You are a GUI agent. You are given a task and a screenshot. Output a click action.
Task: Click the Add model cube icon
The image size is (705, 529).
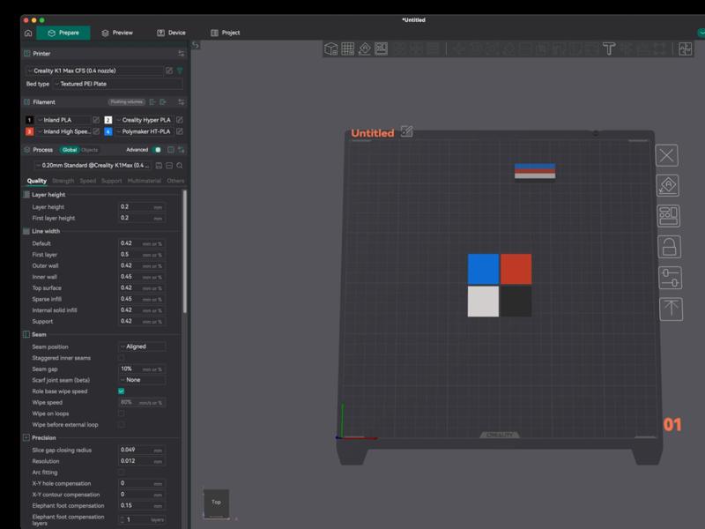tap(331, 49)
